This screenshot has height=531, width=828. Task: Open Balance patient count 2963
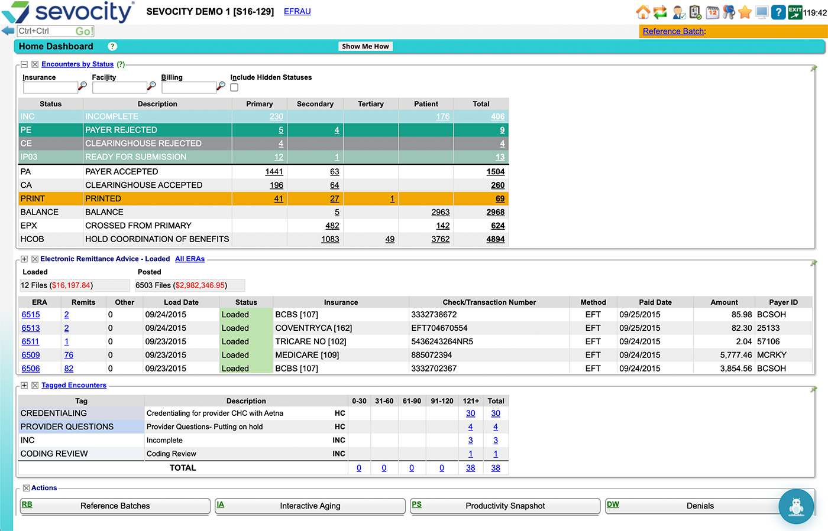(x=440, y=212)
